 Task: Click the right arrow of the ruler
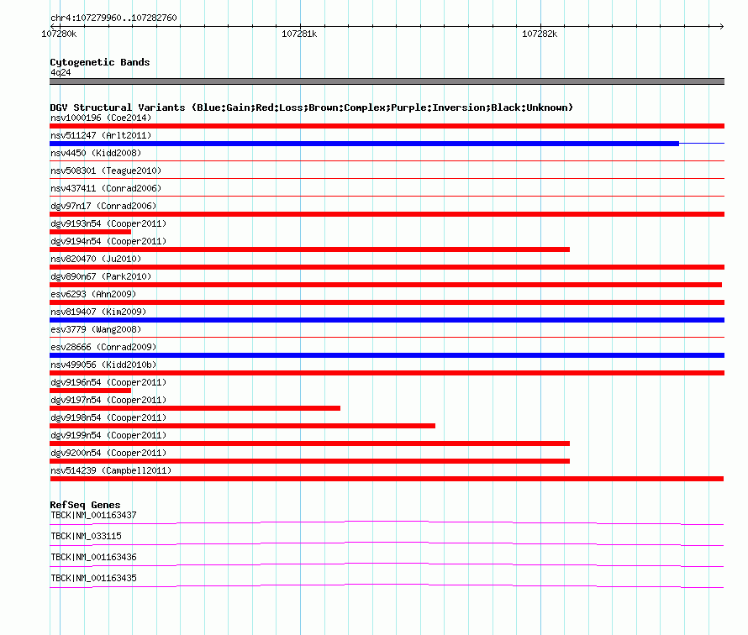[x=722, y=26]
